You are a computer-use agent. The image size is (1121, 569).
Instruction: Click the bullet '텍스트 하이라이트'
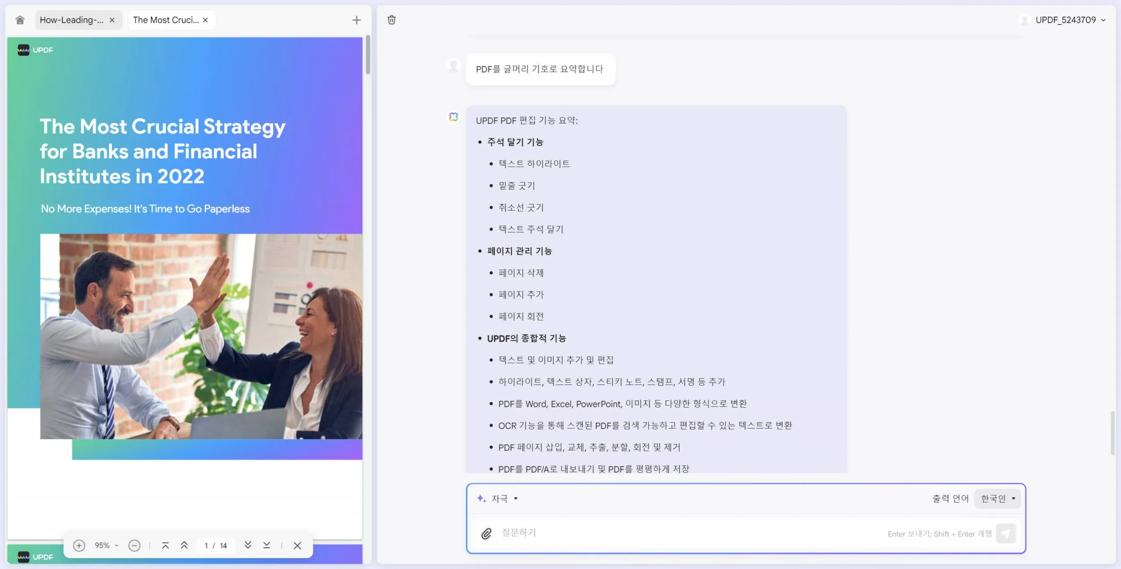click(534, 164)
